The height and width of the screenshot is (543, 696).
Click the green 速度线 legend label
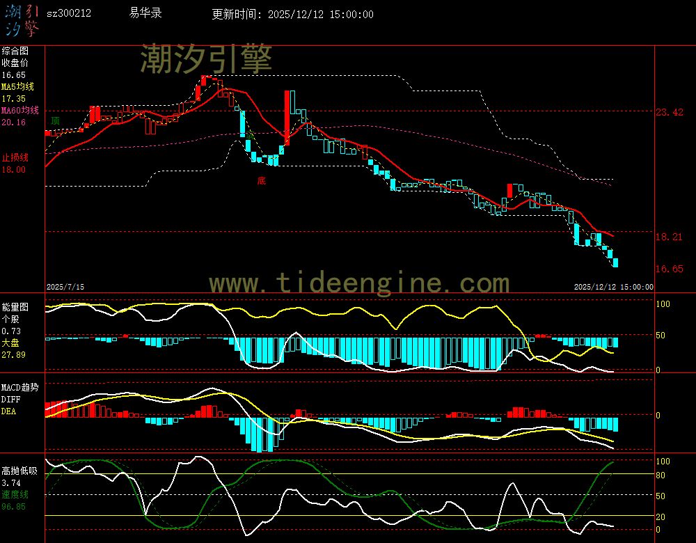coord(14,494)
